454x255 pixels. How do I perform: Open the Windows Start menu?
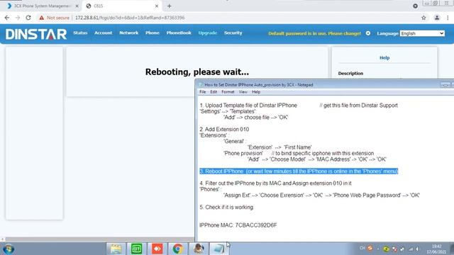click(8, 249)
